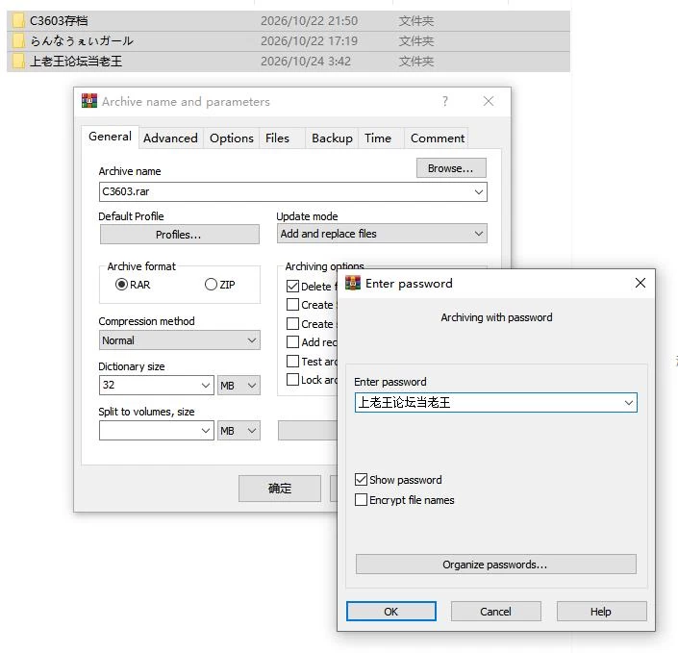Open the Dictionary size dropdown
This screenshot has height=653, width=678.
[x=206, y=385]
